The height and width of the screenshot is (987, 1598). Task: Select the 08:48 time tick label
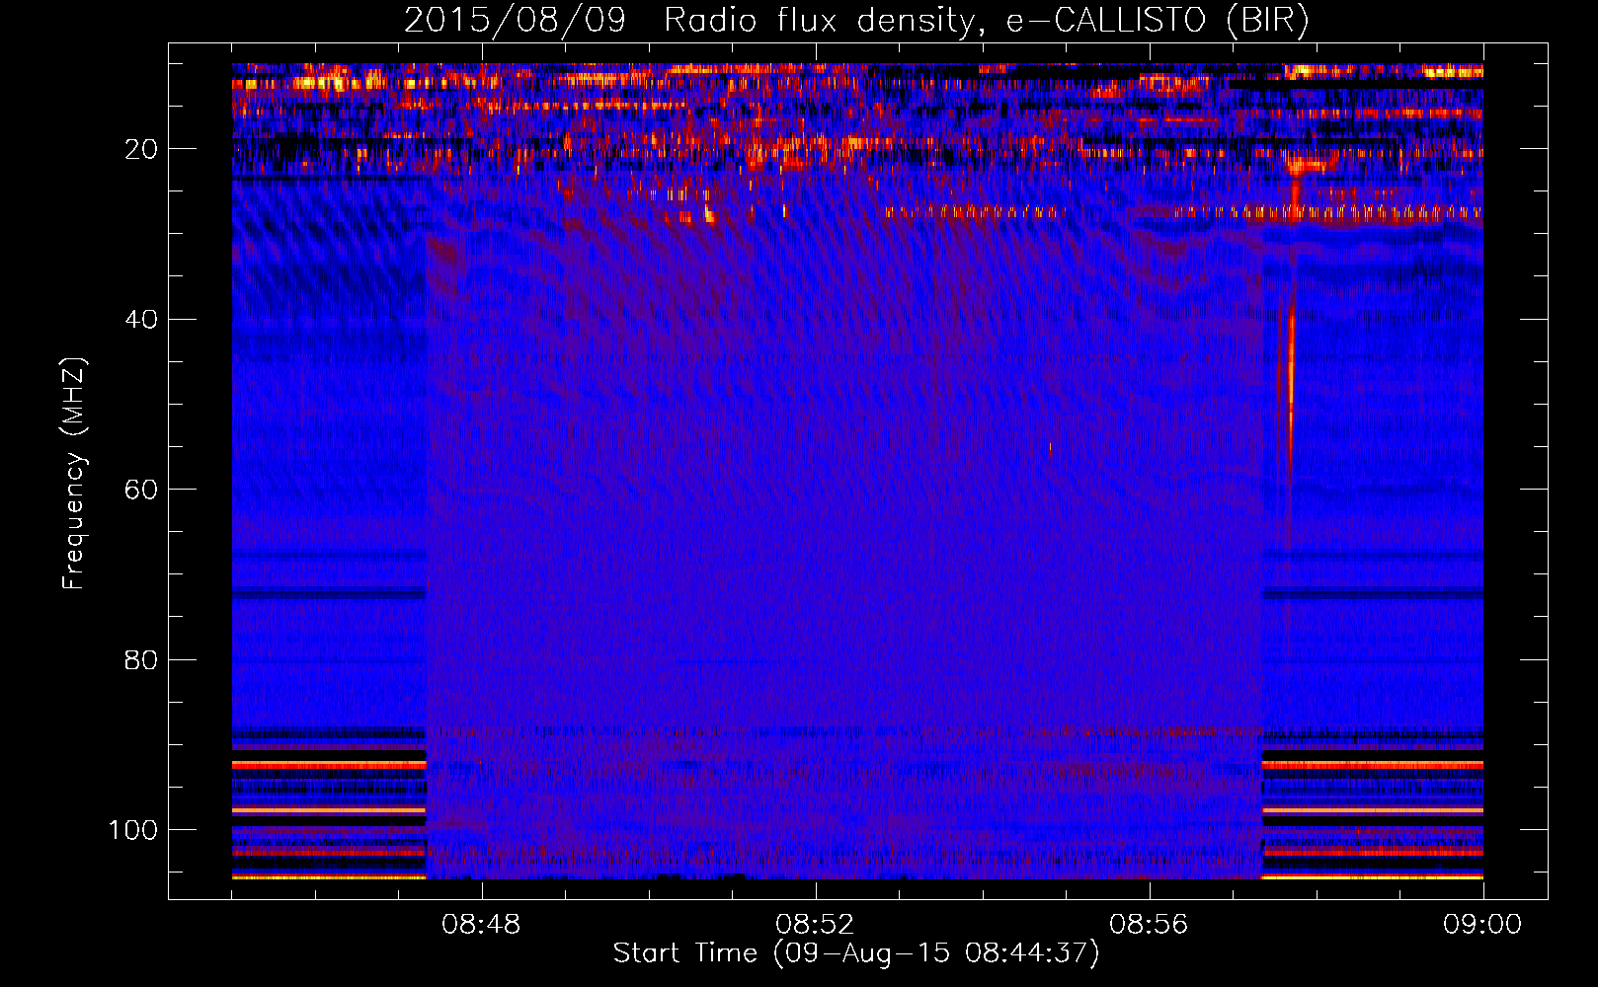click(x=481, y=925)
